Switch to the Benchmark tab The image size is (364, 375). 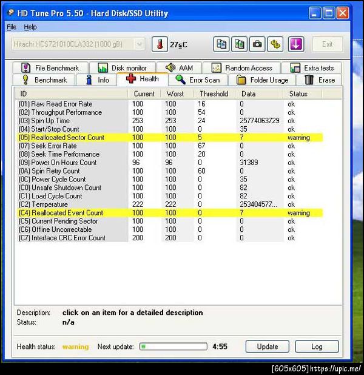pos(44,80)
